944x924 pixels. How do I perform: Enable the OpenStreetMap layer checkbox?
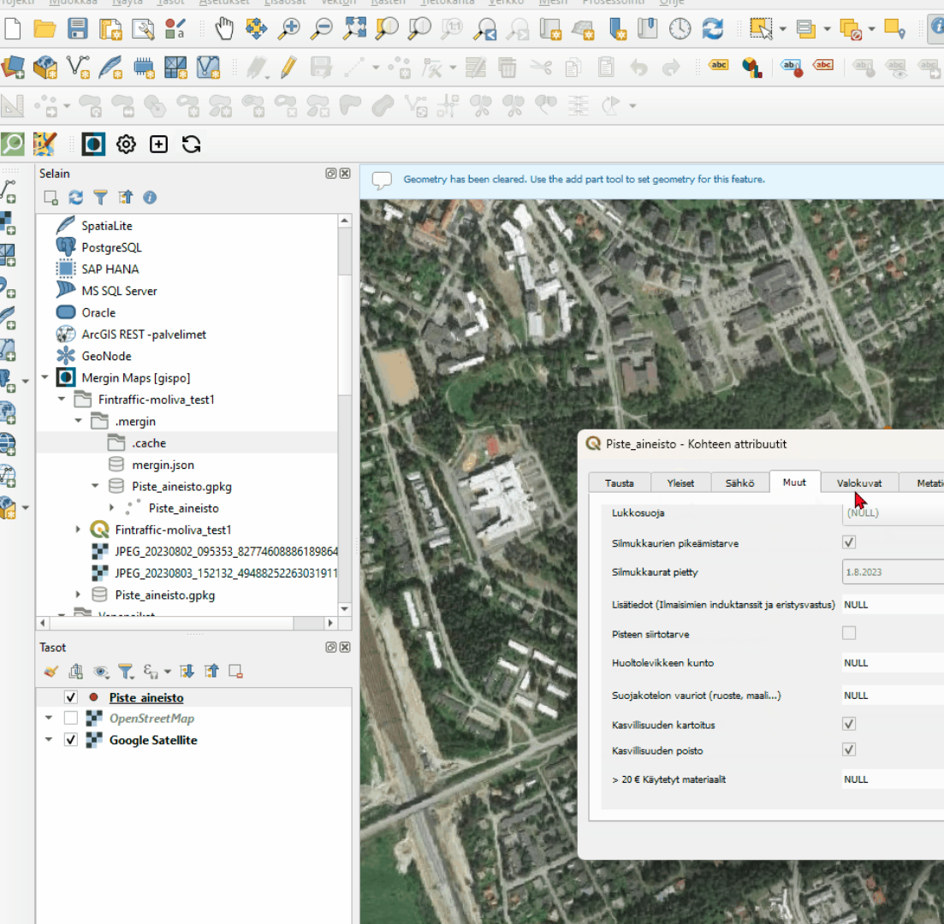pyautogui.click(x=70, y=718)
